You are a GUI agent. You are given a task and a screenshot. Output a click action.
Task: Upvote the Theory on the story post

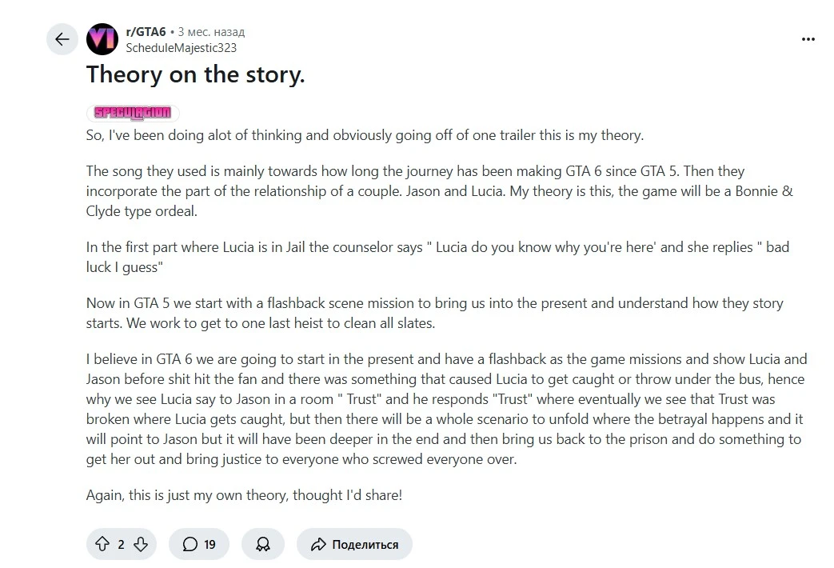(x=102, y=544)
